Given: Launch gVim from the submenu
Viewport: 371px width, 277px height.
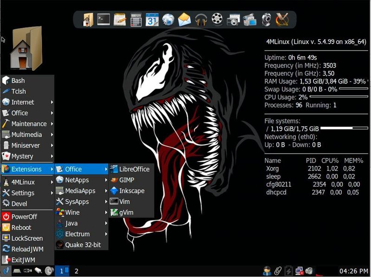Looking at the screenshot, I should 131,213.
